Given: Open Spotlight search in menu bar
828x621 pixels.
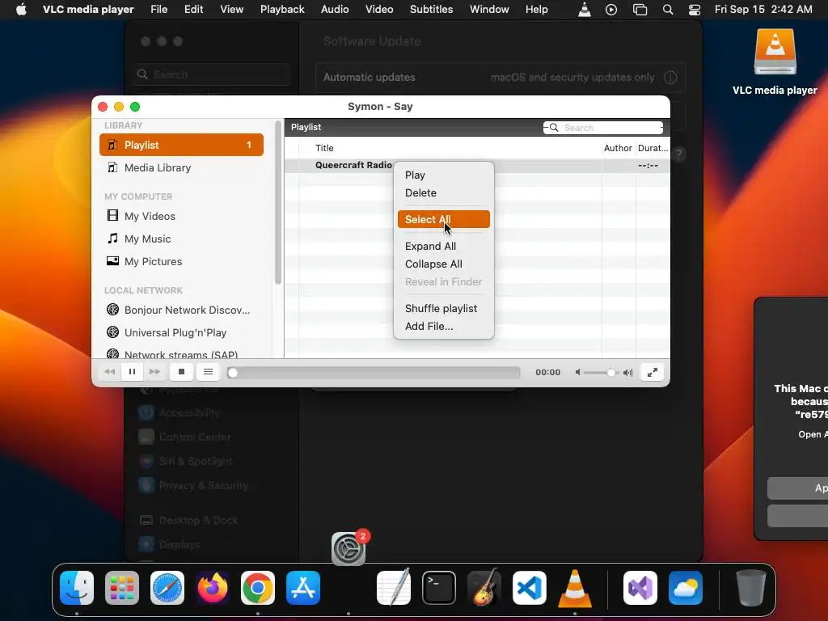Looking at the screenshot, I should [667, 10].
